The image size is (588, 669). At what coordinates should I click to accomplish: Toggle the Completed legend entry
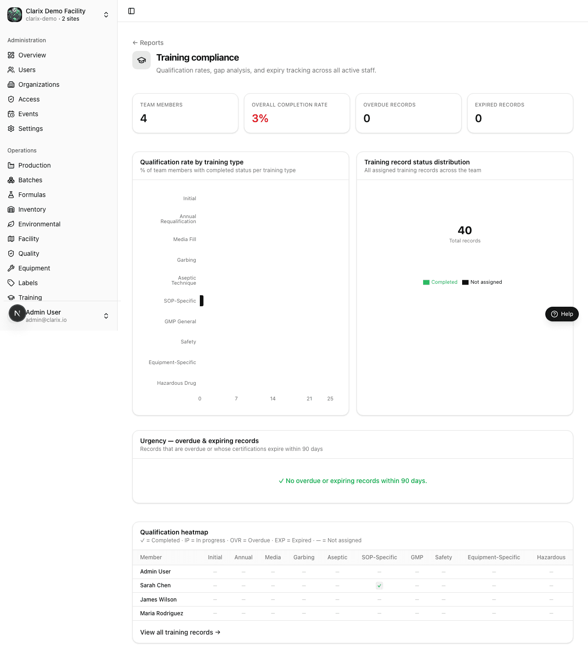coord(440,282)
